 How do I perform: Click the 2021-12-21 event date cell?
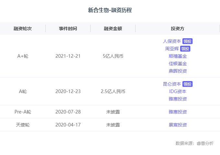pyautogui.click(x=68, y=56)
